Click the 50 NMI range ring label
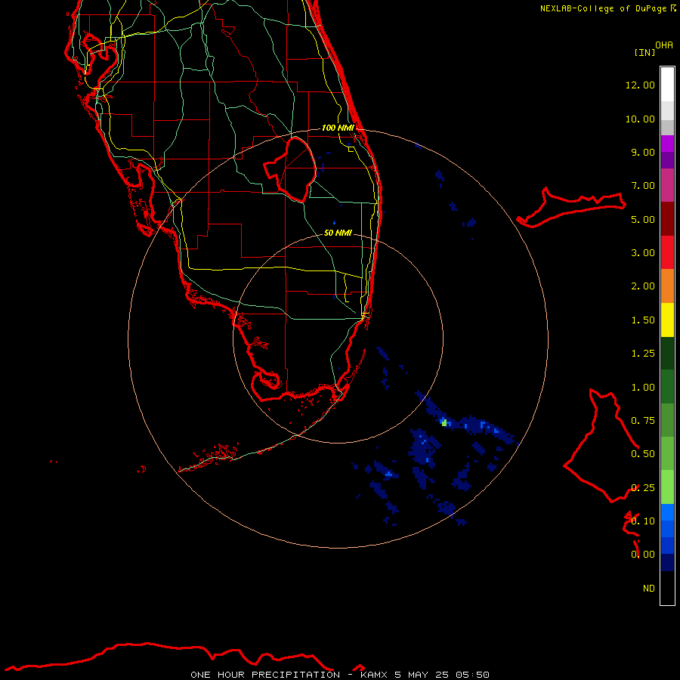Screen dimensions: 680x680 pyautogui.click(x=338, y=233)
